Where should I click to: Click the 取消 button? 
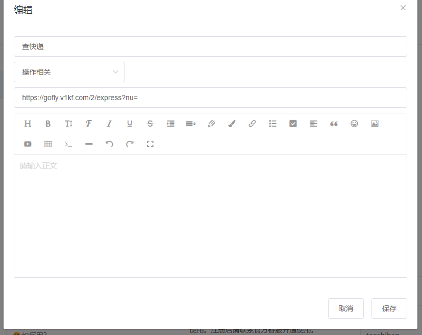coord(345,308)
